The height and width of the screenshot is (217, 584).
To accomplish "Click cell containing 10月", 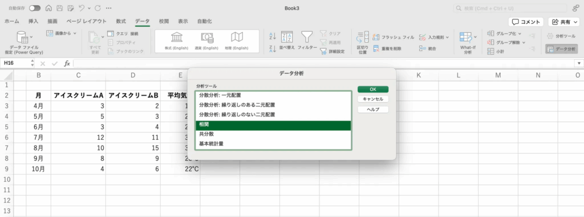I will point(39,169).
